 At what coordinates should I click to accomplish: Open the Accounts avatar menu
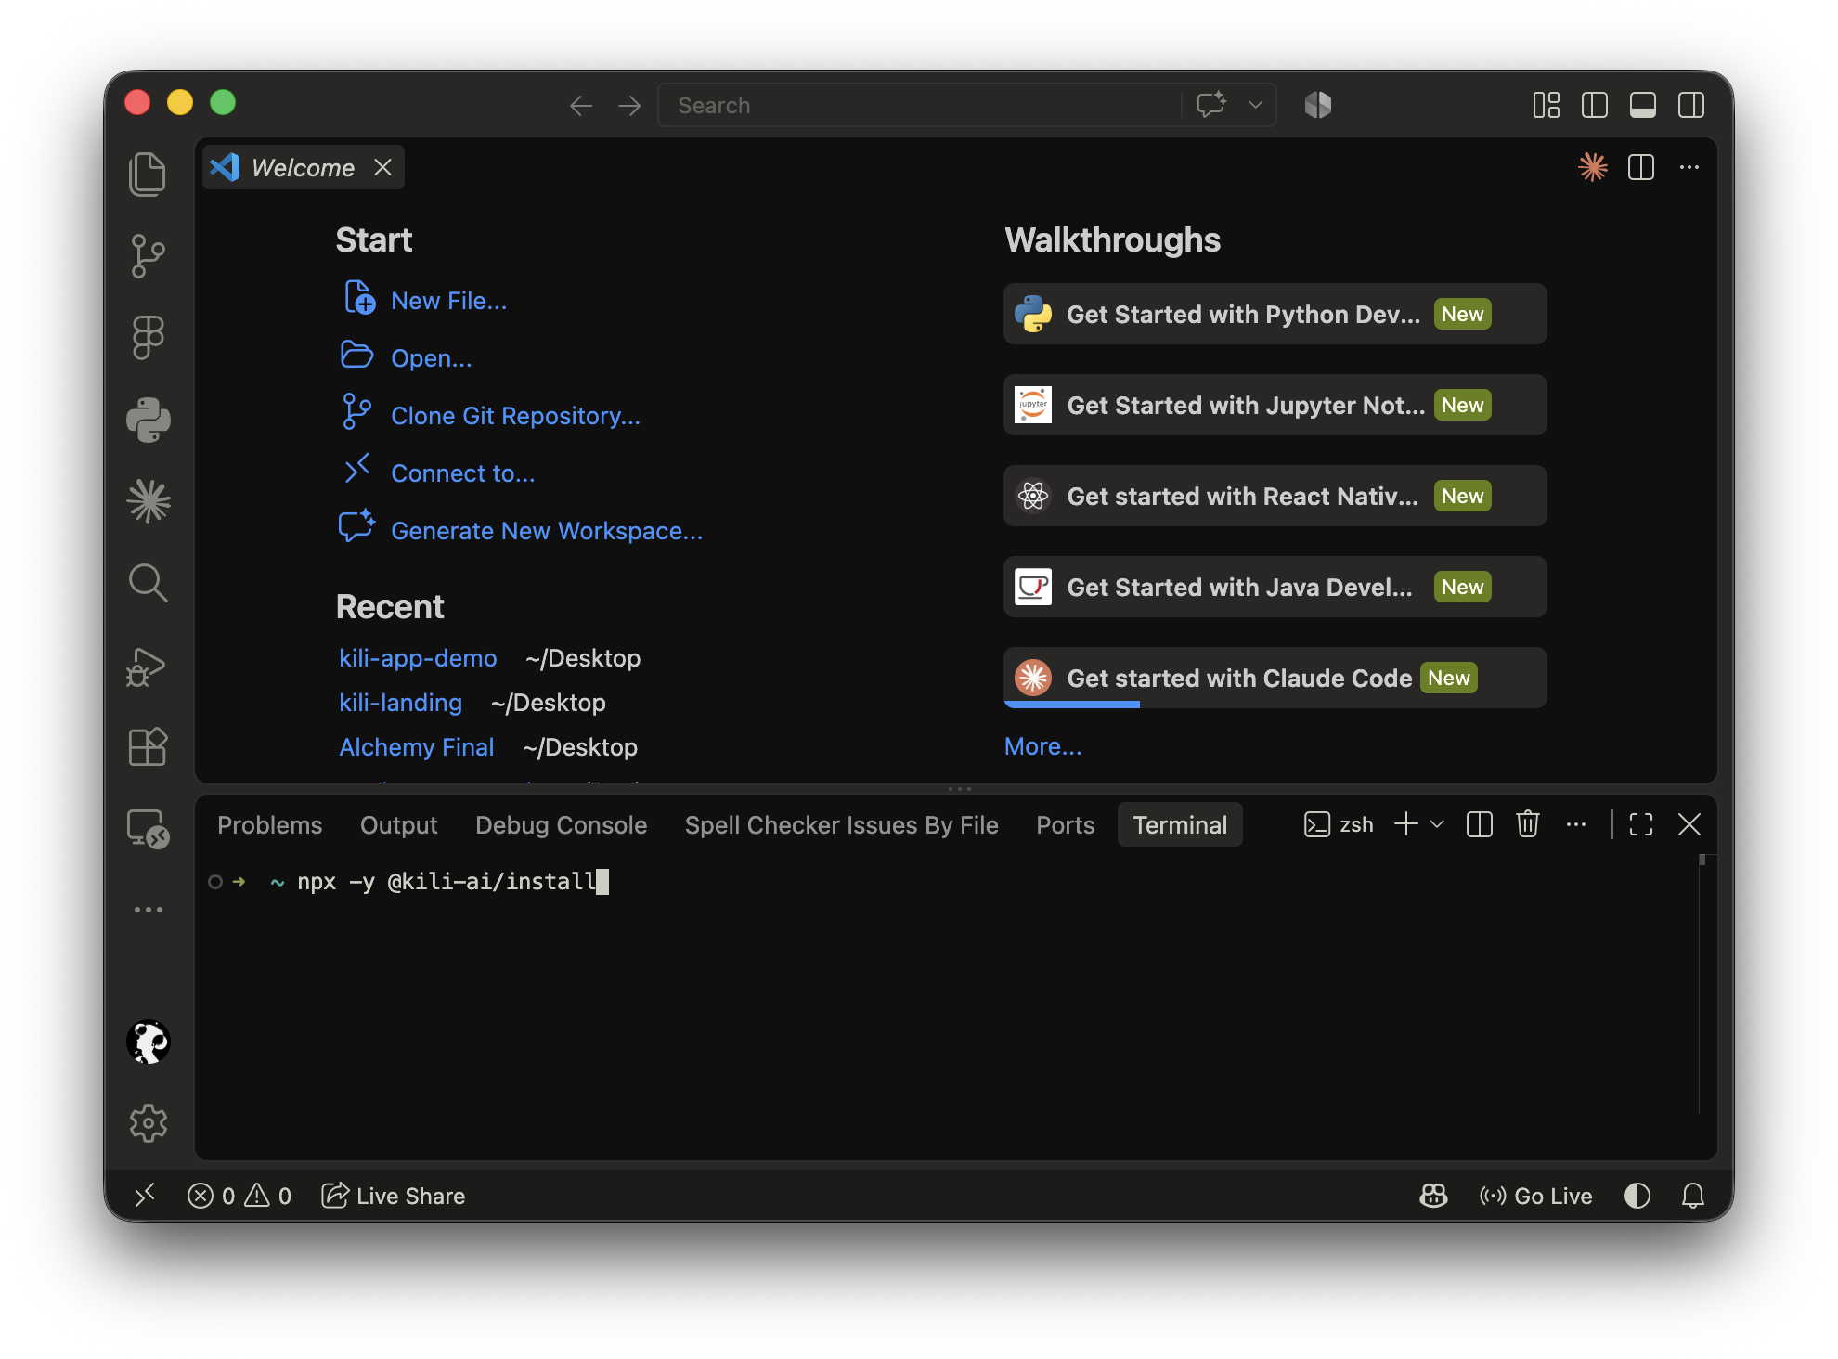pos(148,1042)
